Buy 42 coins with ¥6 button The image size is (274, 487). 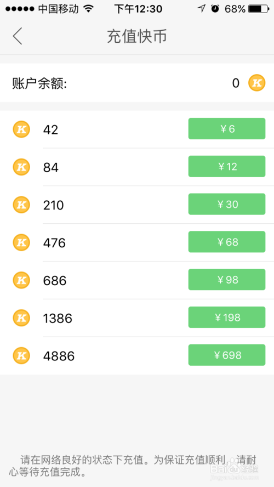click(x=227, y=128)
